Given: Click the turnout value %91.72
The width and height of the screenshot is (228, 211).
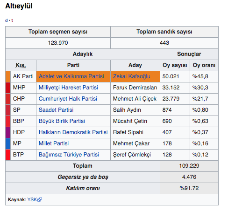Looking at the screenshot, I should click(x=189, y=188).
